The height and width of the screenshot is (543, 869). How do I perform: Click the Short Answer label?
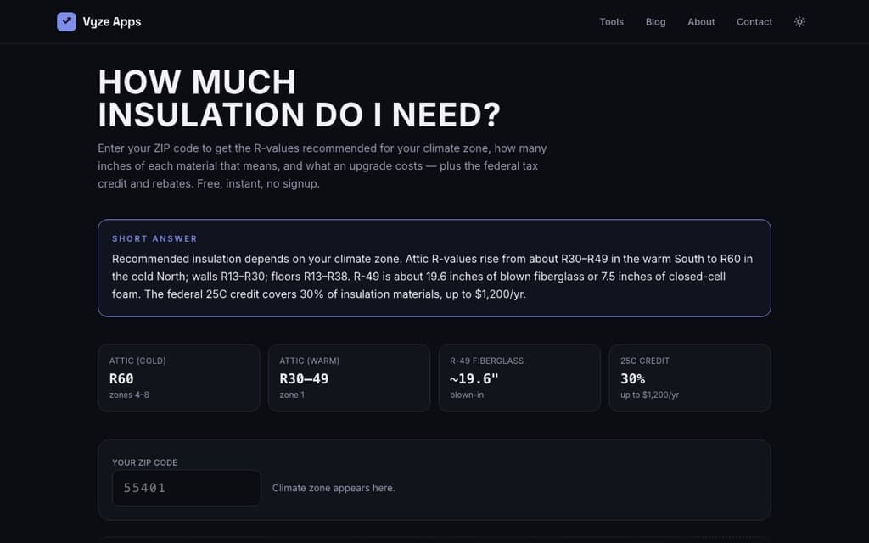[x=154, y=238]
